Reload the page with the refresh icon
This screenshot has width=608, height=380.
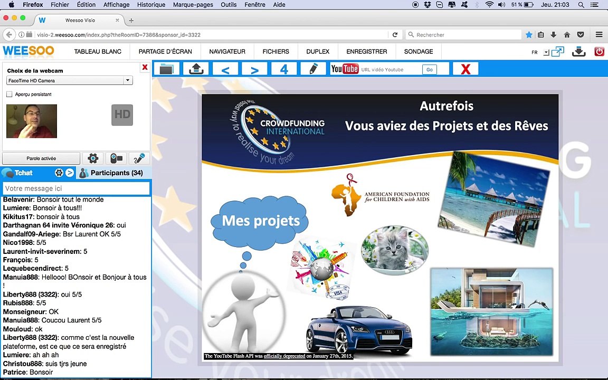[395, 35]
